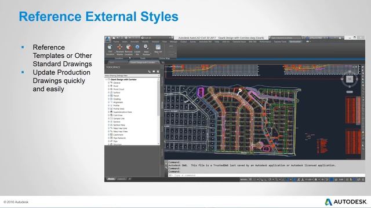Click the Edit Location ribbon tool
Screen dimensions: 371x208
tap(110, 50)
